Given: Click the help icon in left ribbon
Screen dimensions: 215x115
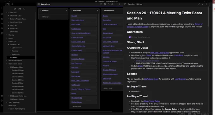Looking at the screenshot, I should (x=2, y=100).
